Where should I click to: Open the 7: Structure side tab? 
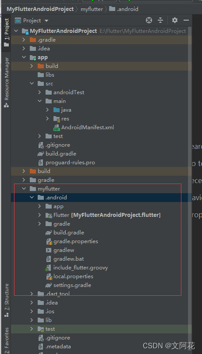coord(7,300)
